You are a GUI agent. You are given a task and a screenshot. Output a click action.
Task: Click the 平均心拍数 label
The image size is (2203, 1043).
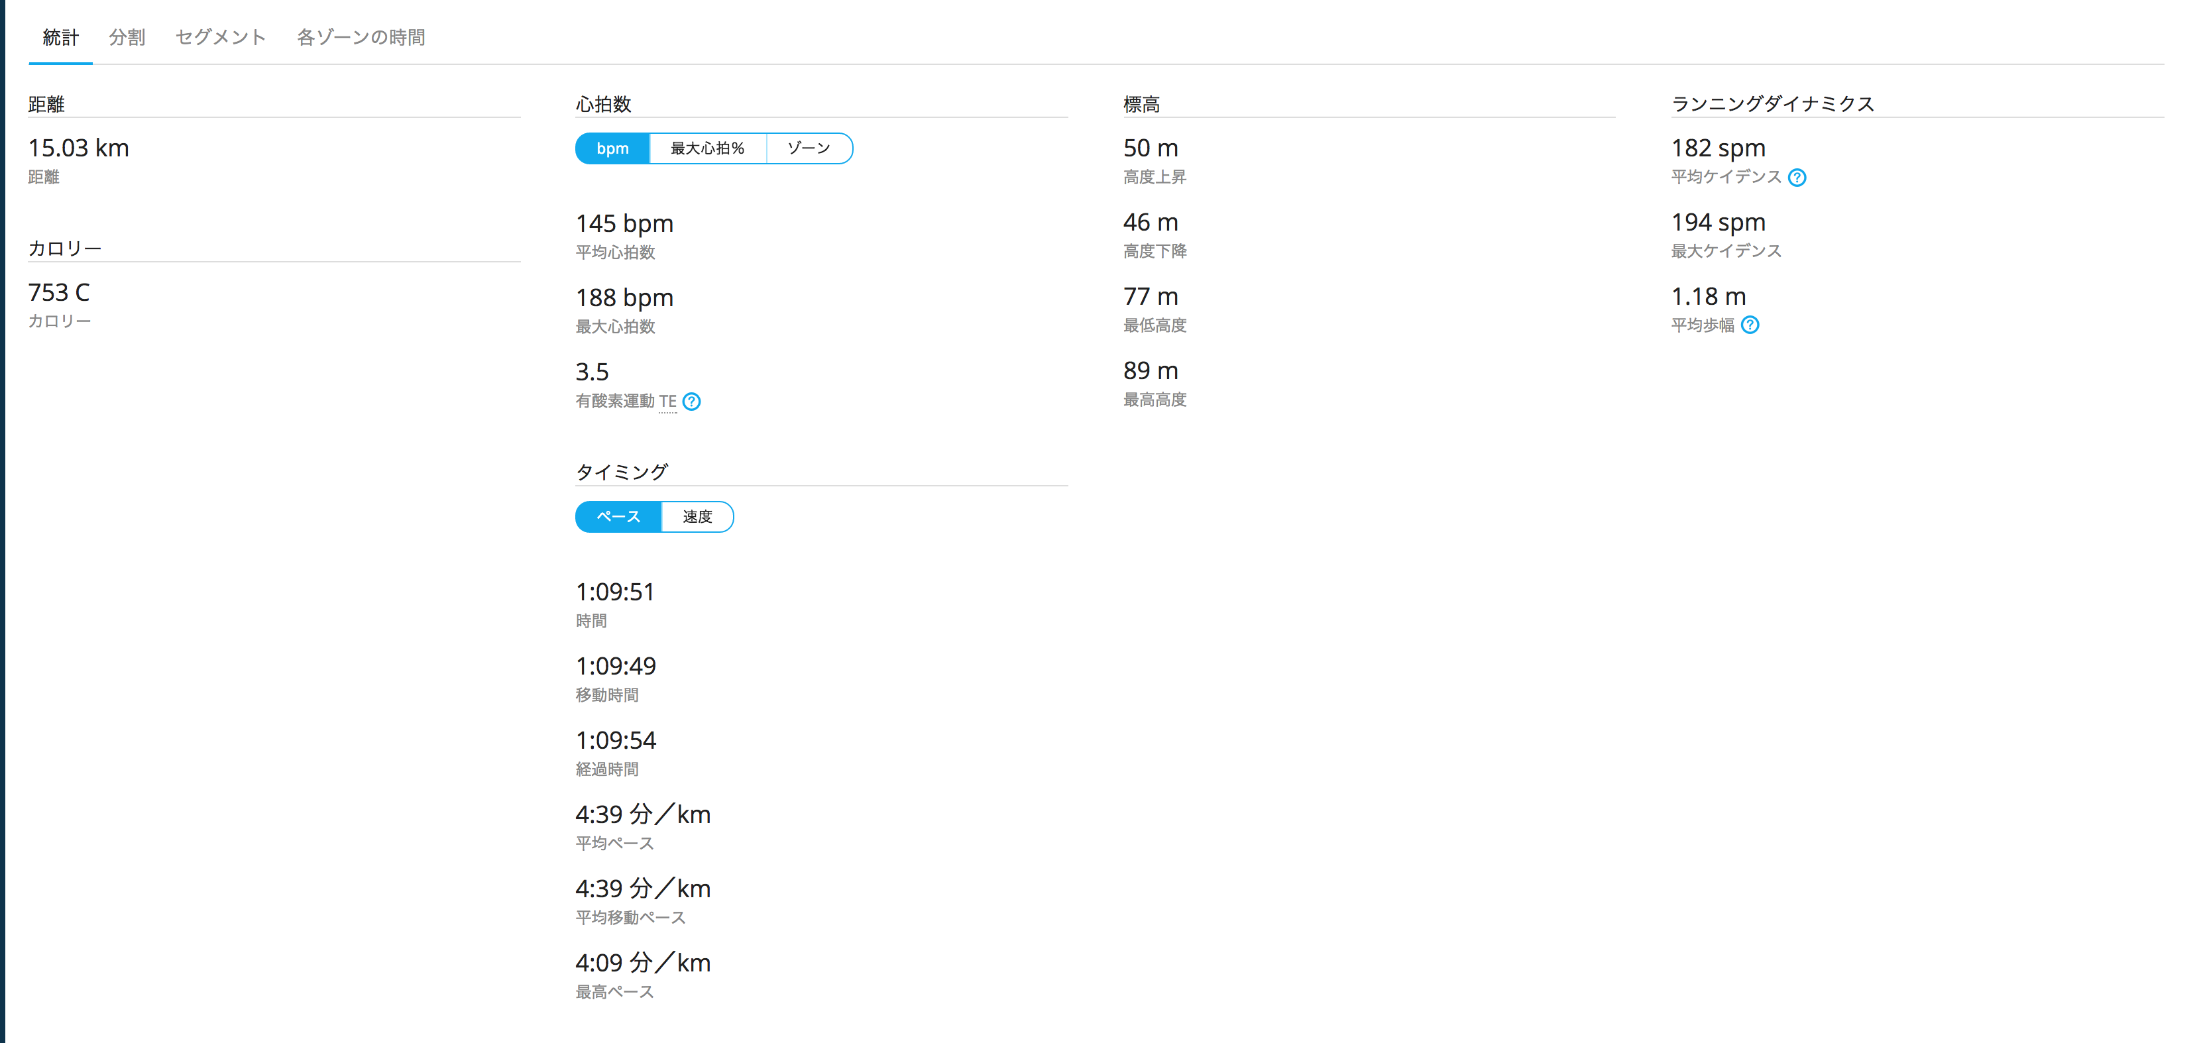pyautogui.click(x=616, y=252)
